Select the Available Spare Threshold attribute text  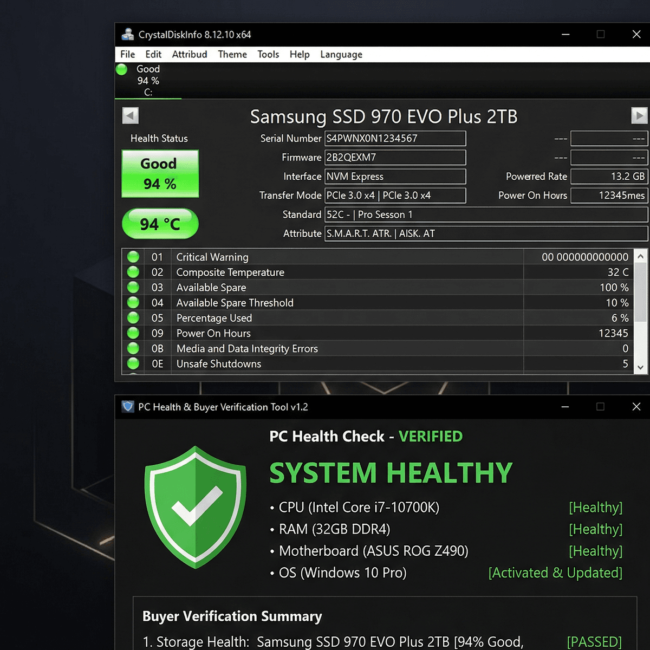point(235,303)
